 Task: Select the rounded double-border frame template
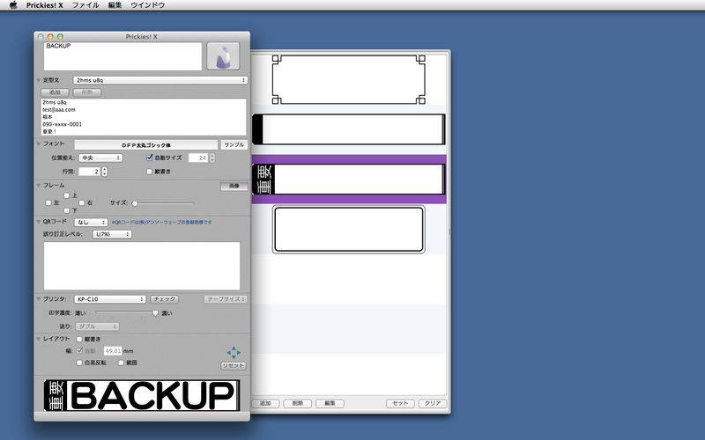tap(348, 230)
